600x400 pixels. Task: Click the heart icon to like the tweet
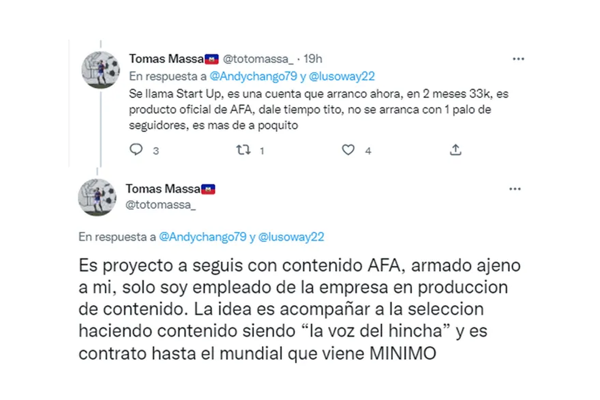coord(348,149)
